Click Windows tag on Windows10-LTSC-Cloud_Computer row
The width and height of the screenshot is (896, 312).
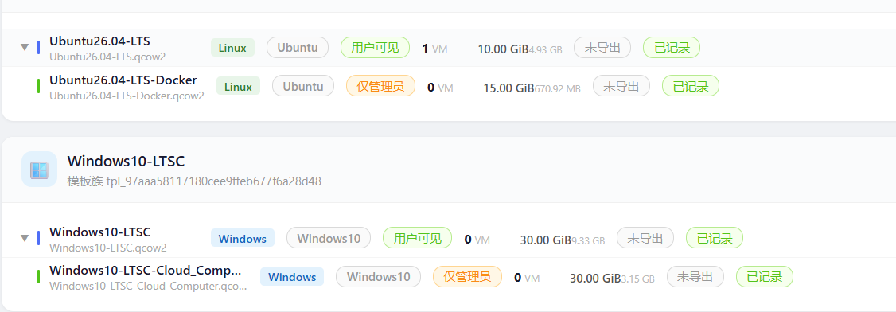click(292, 276)
